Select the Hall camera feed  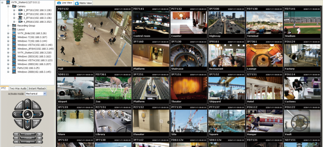click(94, 39)
